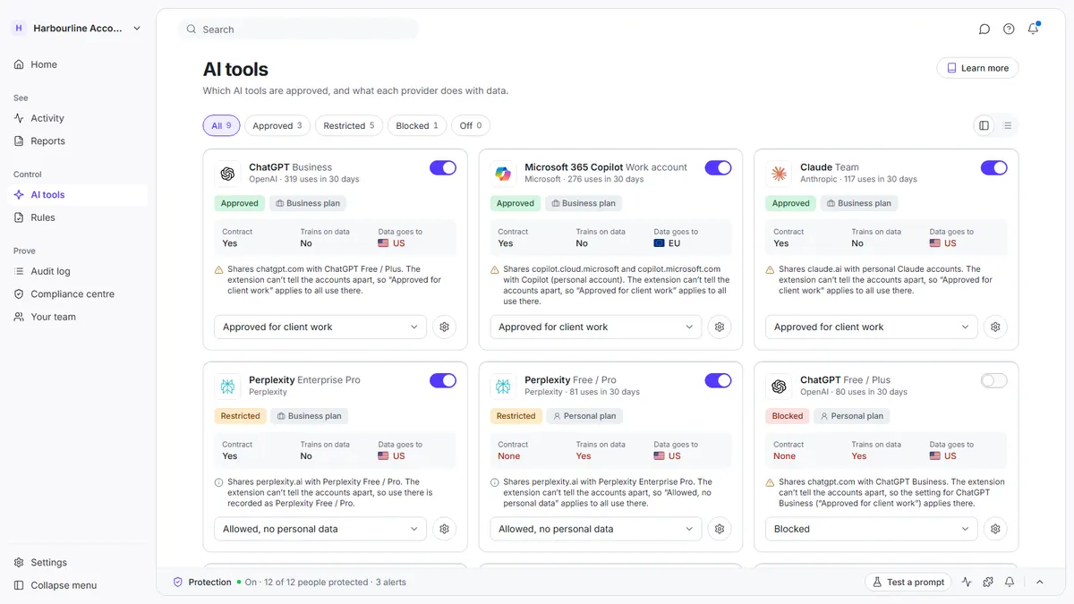Click the ChatGPT Free / Plus logo icon
1074x604 pixels.
click(x=779, y=387)
